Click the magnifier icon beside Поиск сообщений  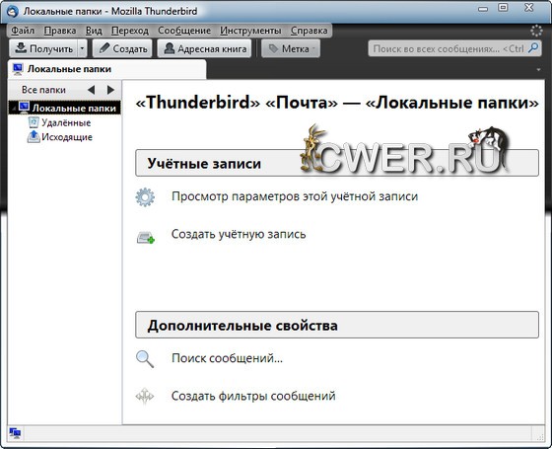point(145,359)
